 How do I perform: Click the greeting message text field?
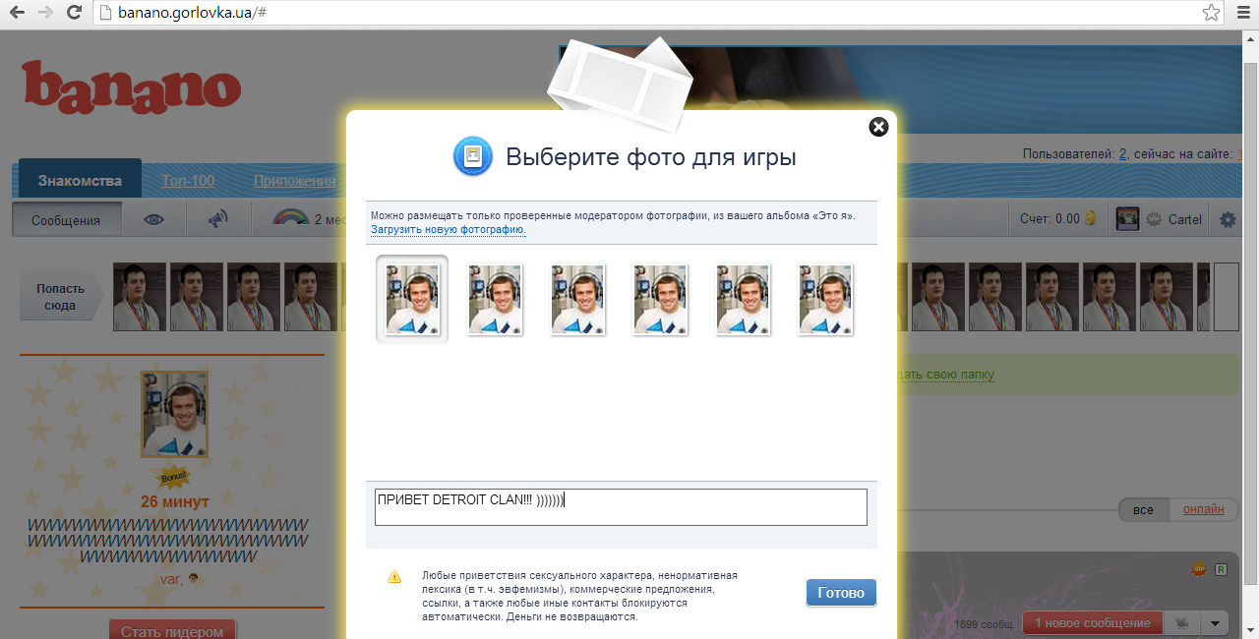click(621, 507)
